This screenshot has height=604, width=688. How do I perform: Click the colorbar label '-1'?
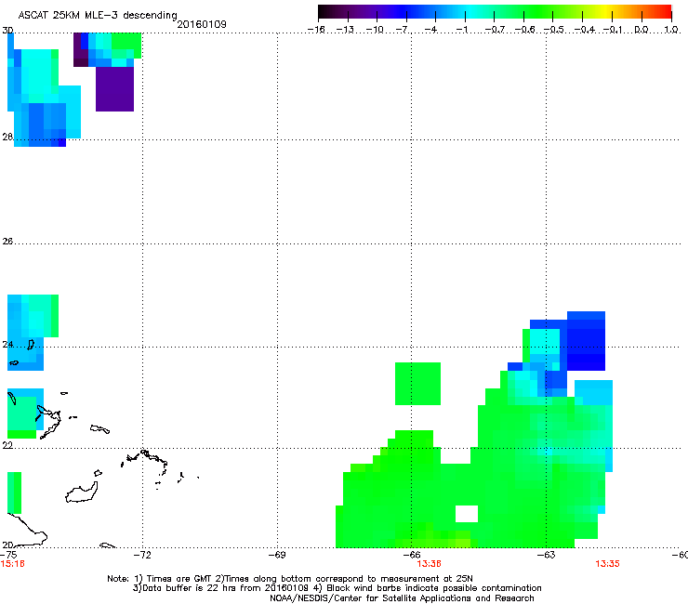pyautogui.click(x=461, y=30)
